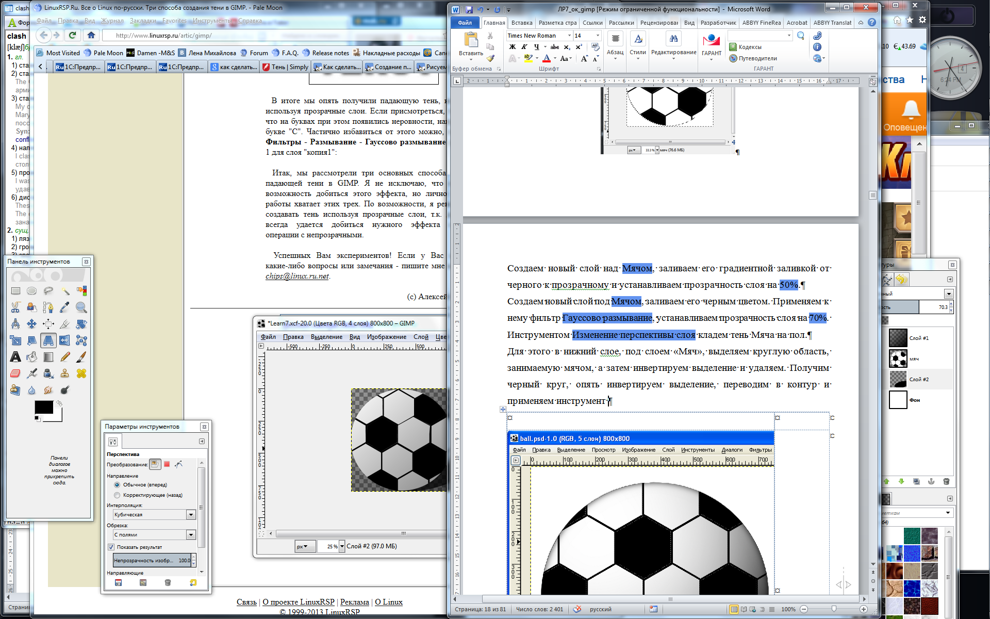The width and height of the screenshot is (990, 619).
Task: Anchor the floating layer with anchor icon
Action: [x=931, y=481]
